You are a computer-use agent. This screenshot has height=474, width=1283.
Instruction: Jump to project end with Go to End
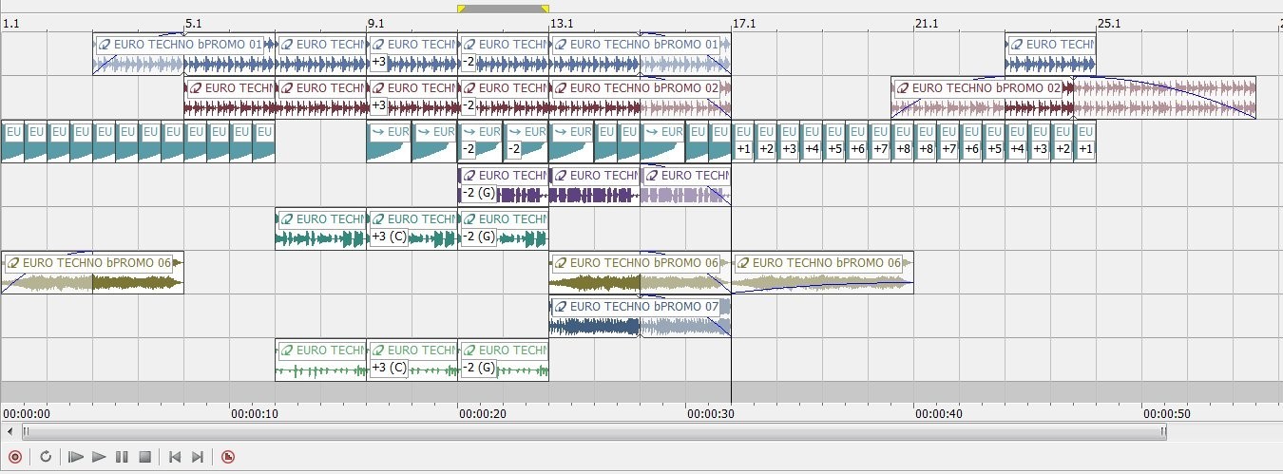[x=198, y=457]
